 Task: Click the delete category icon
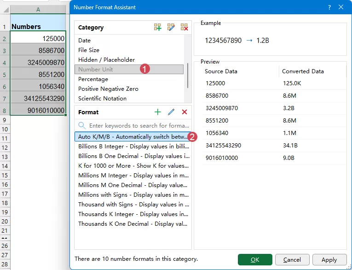184,27
